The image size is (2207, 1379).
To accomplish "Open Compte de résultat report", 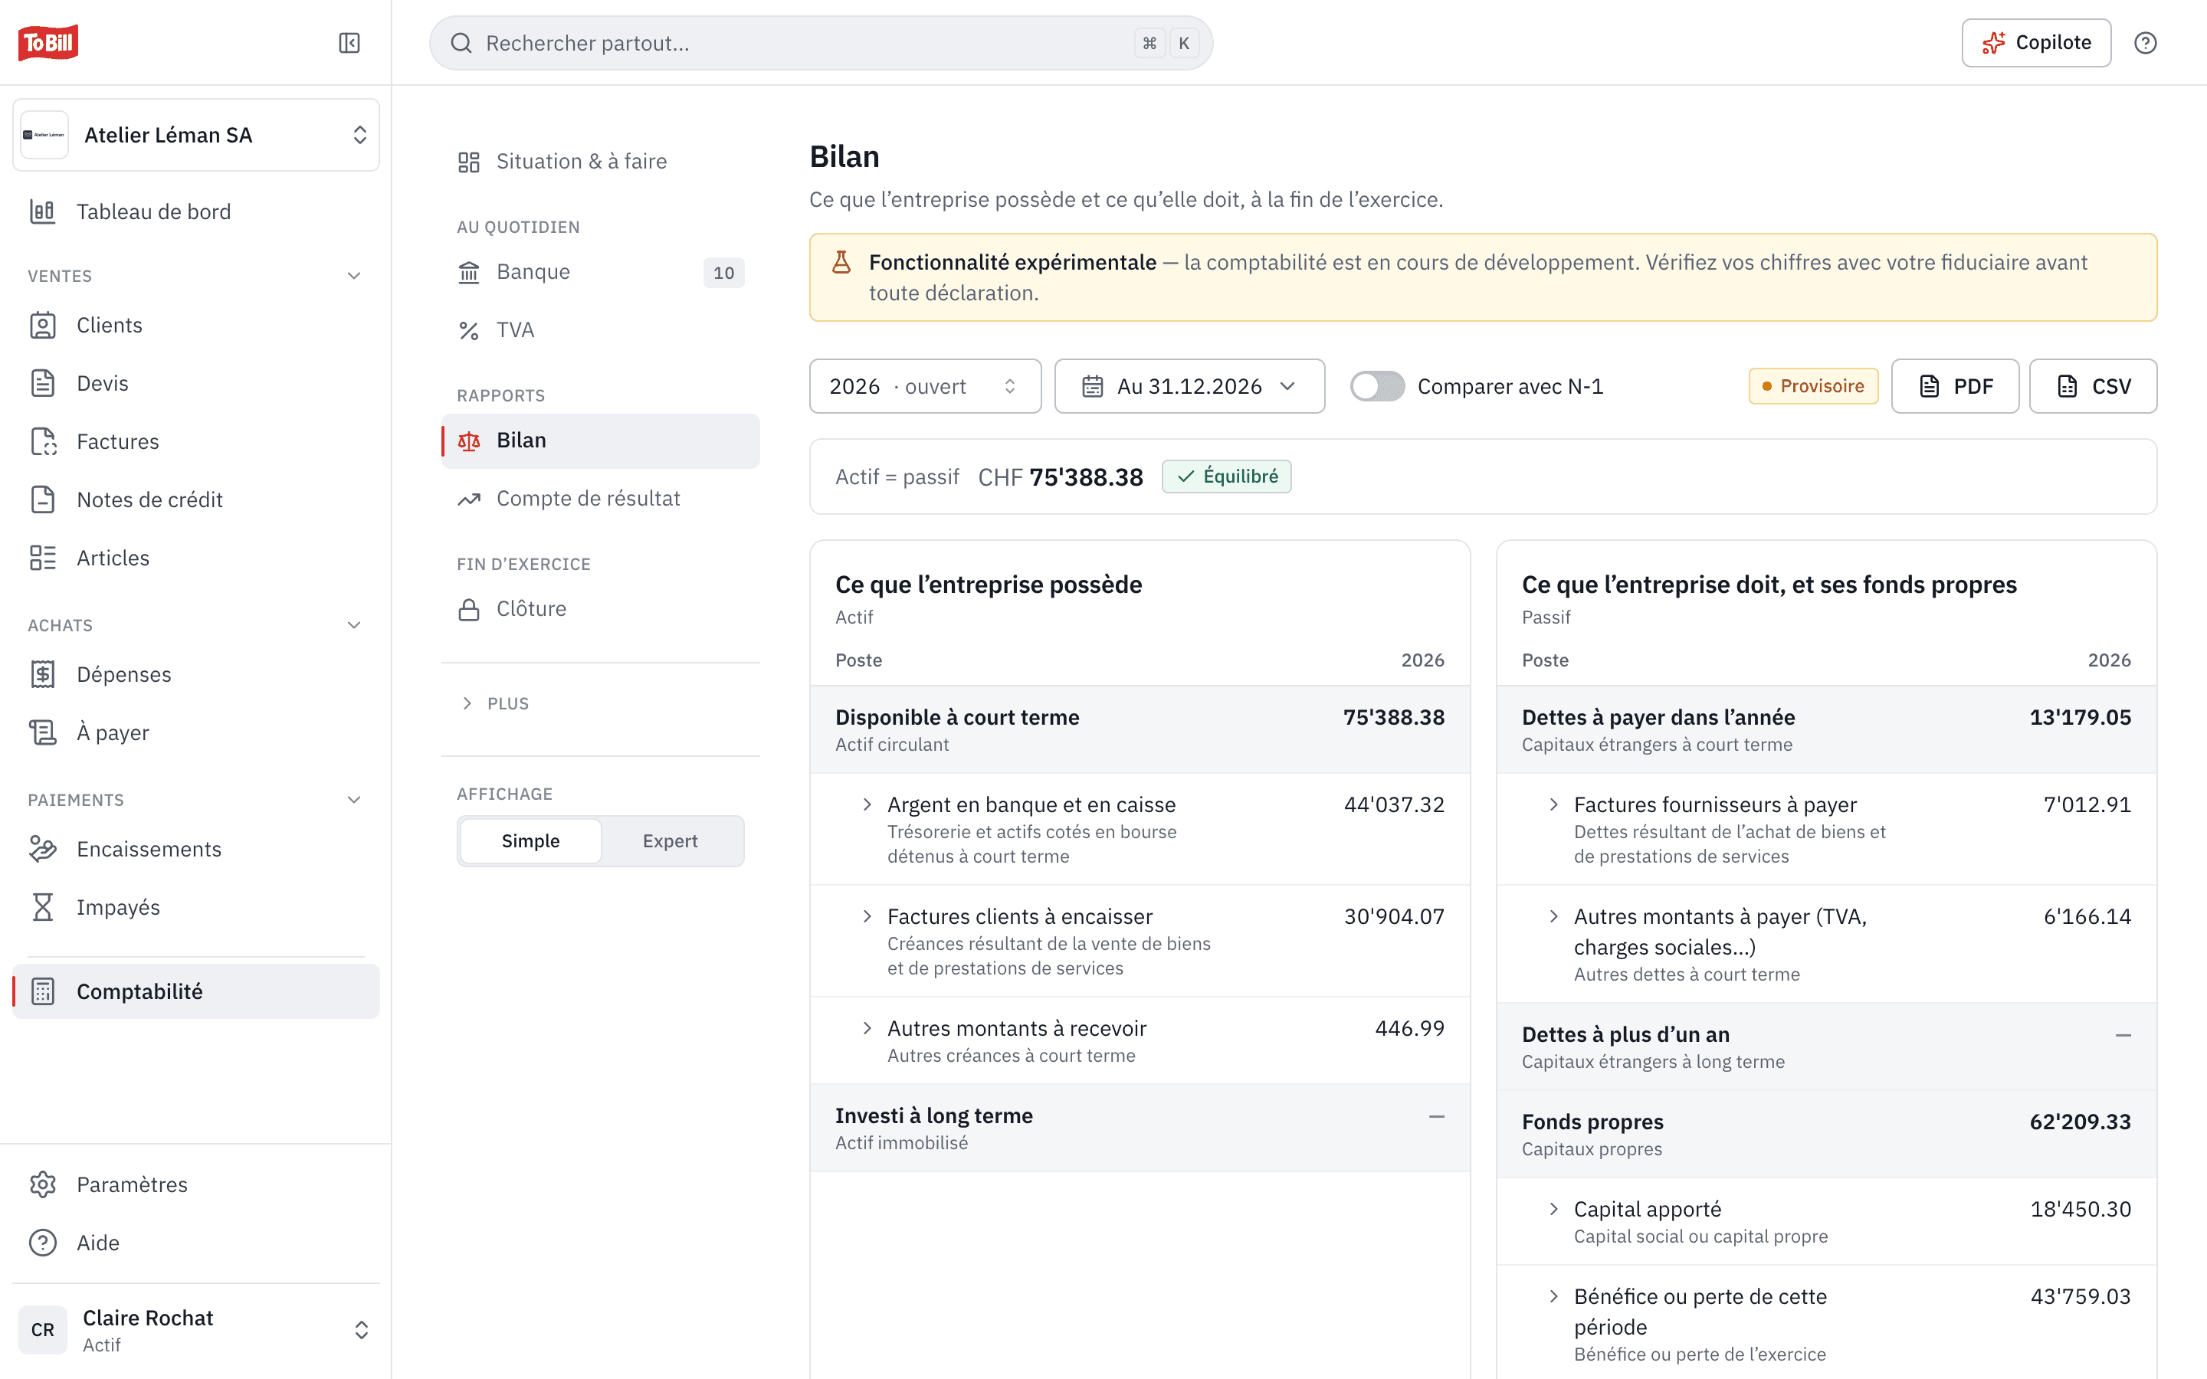I will click(x=600, y=499).
